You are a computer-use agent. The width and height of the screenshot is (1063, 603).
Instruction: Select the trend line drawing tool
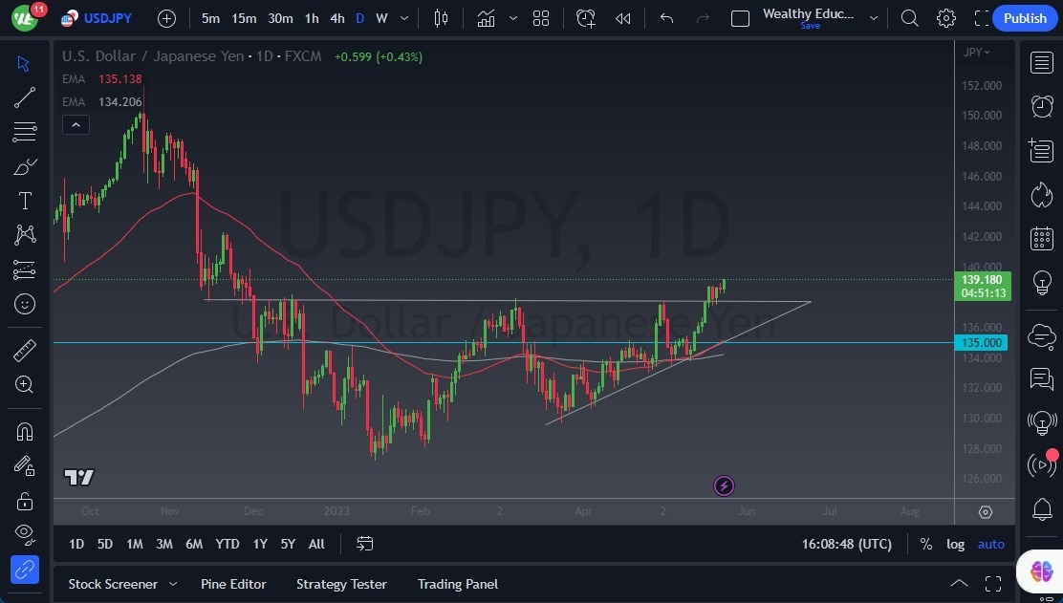coord(25,97)
